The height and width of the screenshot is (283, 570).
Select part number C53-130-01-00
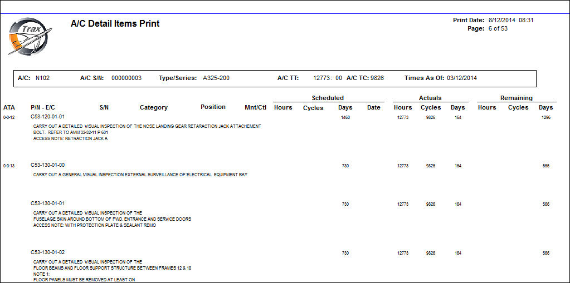point(48,165)
